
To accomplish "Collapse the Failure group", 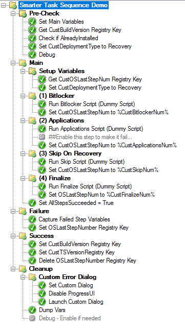I will pos(13,211).
